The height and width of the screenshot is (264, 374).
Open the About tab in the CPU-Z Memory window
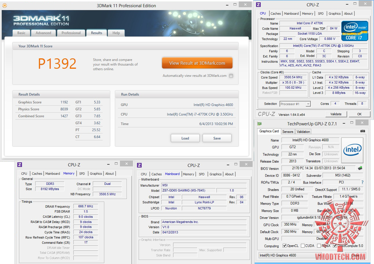[110, 174]
